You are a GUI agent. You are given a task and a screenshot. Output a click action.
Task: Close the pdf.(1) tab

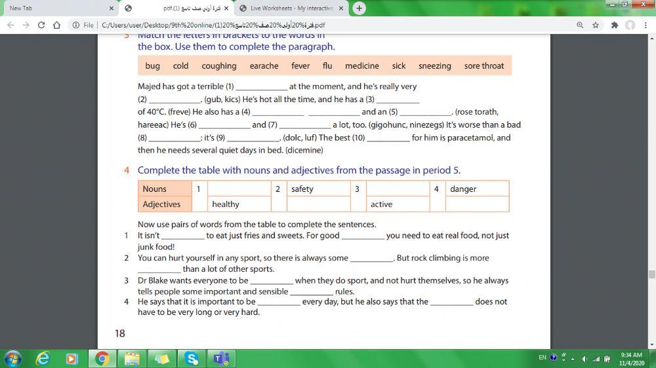pyautogui.click(x=226, y=8)
